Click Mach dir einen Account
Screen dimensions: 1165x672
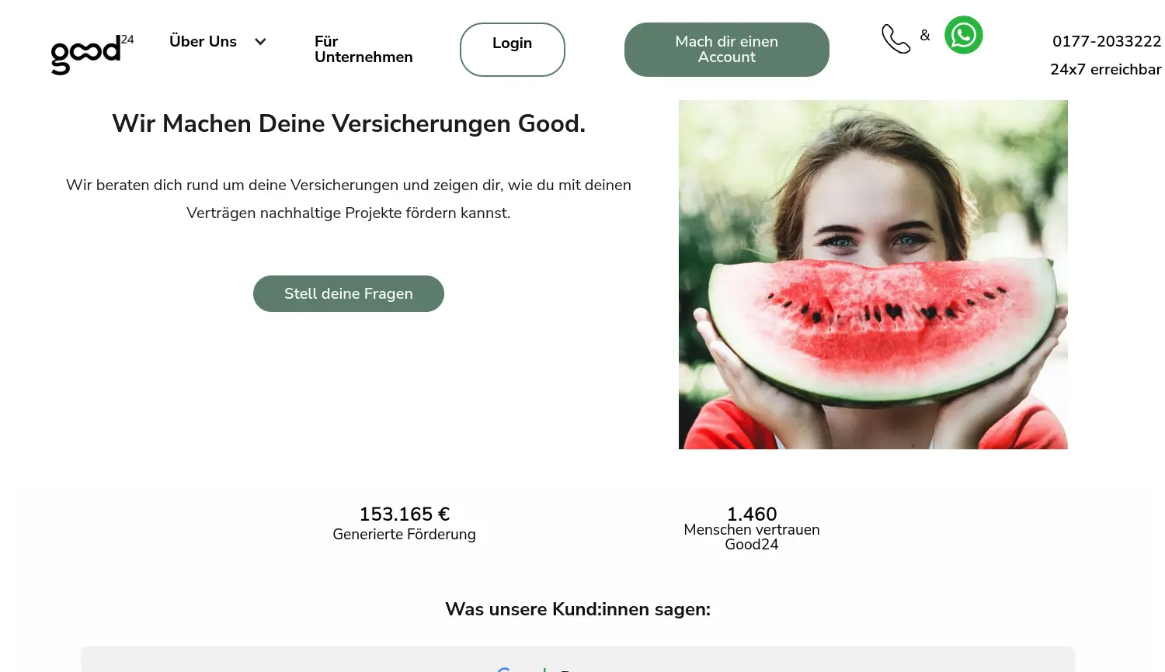point(726,49)
